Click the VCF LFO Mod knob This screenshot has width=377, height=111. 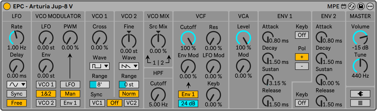tap(213, 66)
